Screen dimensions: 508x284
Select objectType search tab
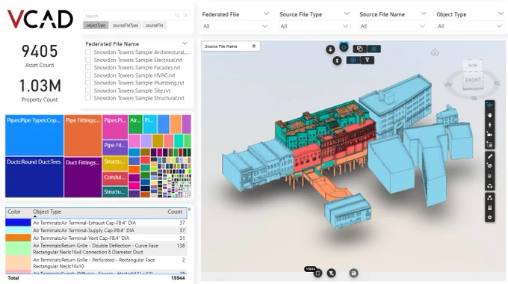(x=96, y=25)
